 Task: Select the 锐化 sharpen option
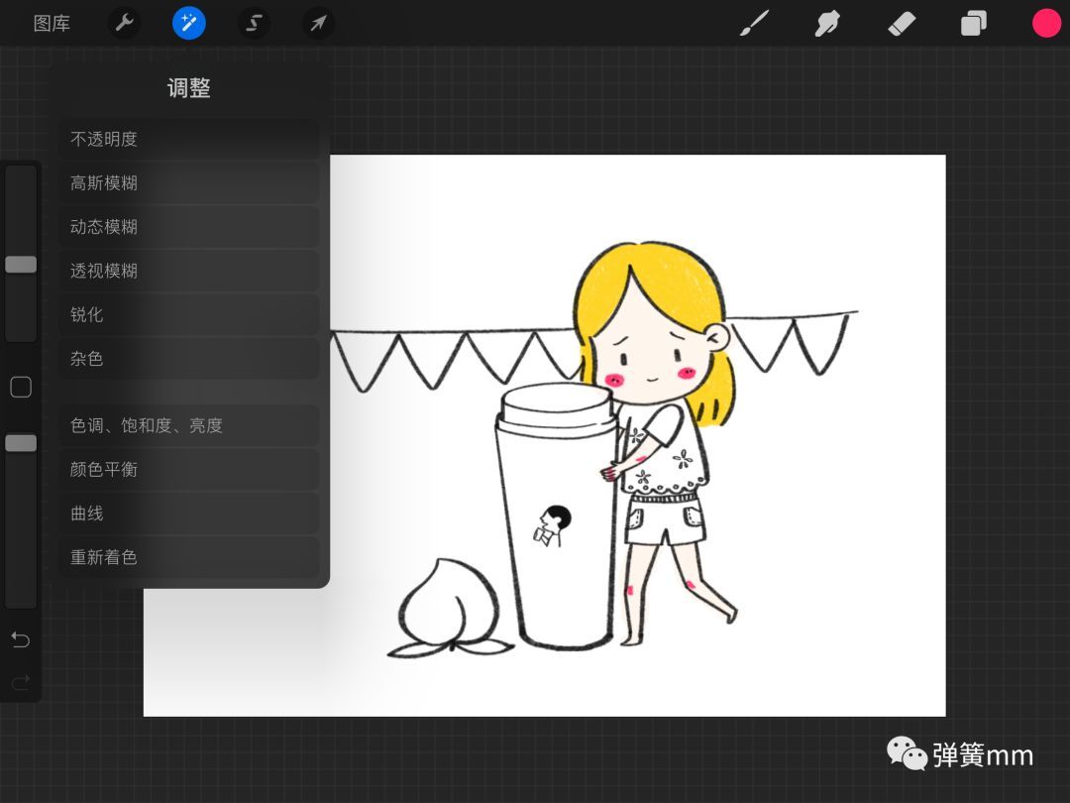pos(188,315)
